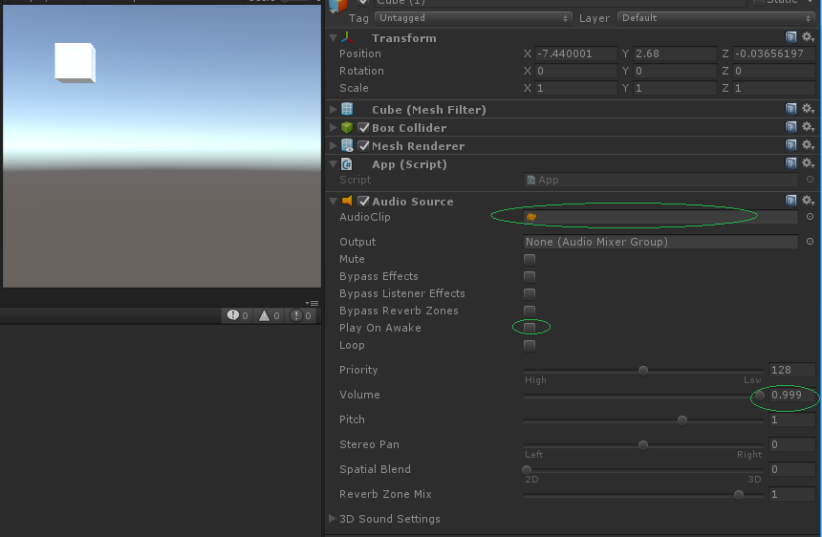The image size is (822, 537).
Task: Enable Bypass Reverb Zones checkbox
Action: [530, 311]
